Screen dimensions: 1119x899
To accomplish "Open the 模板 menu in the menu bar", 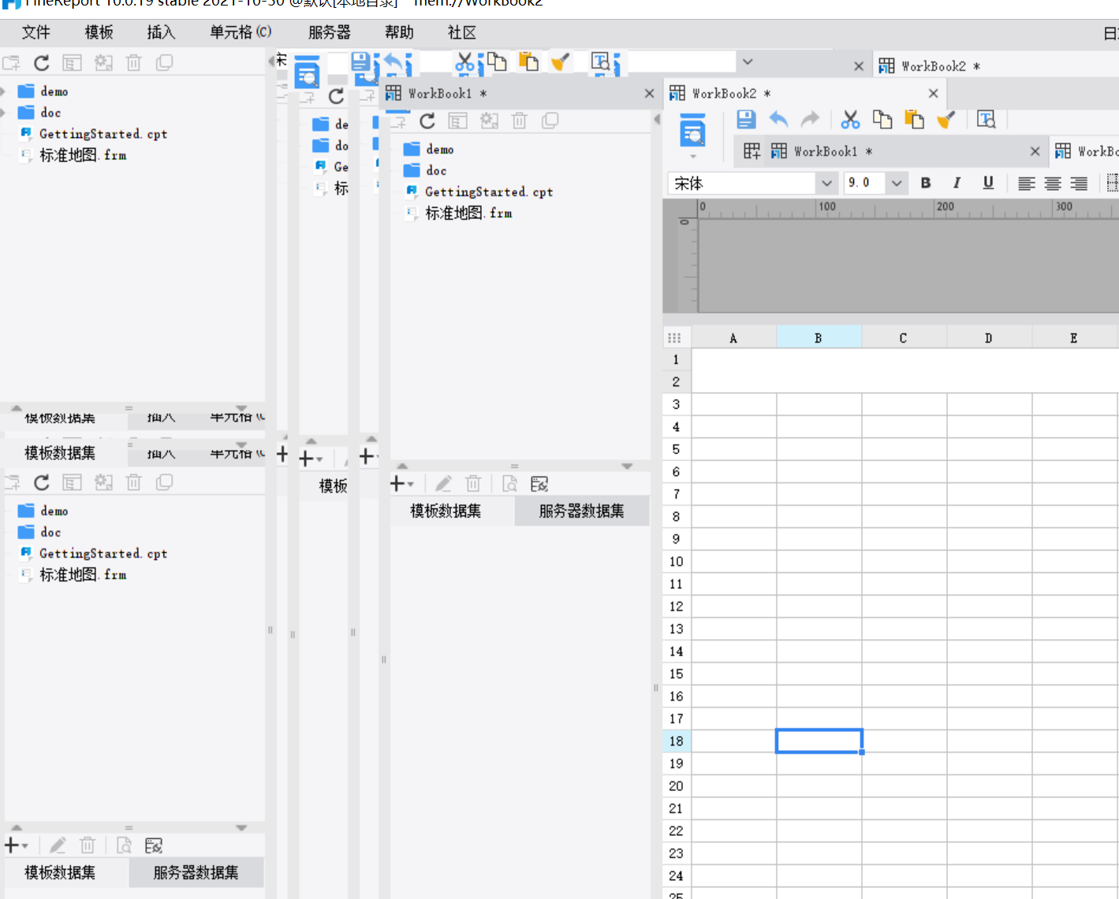I will 99,32.
